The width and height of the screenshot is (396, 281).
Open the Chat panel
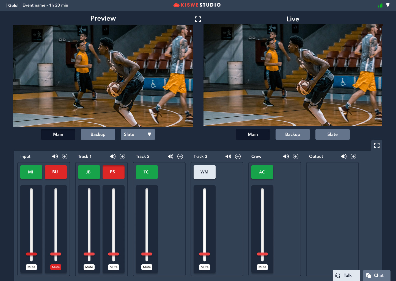pyautogui.click(x=376, y=276)
